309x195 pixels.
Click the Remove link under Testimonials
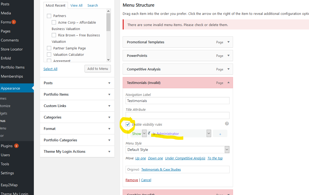(132, 180)
